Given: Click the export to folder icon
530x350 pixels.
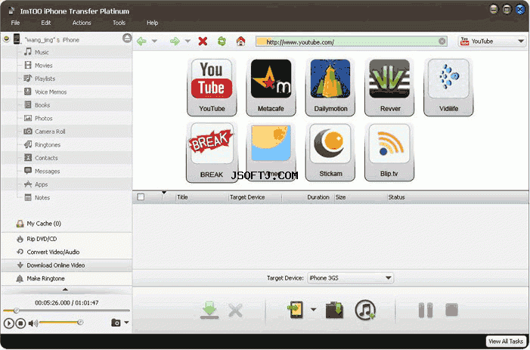Looking at the screenshot, I should tap(334, 310).
